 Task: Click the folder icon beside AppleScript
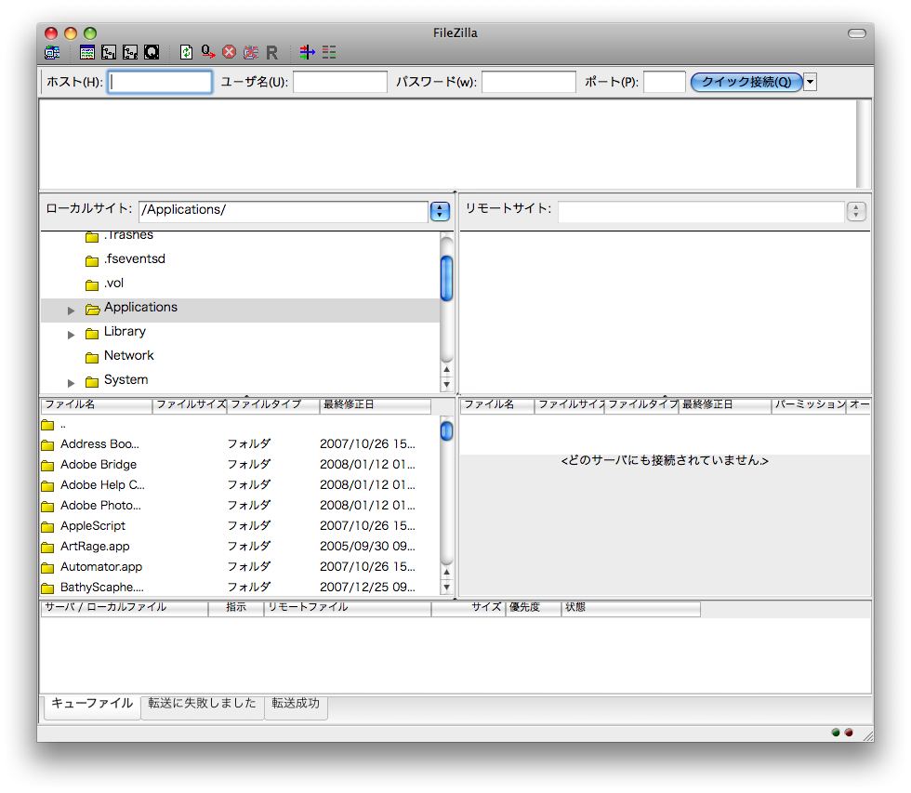47,527
